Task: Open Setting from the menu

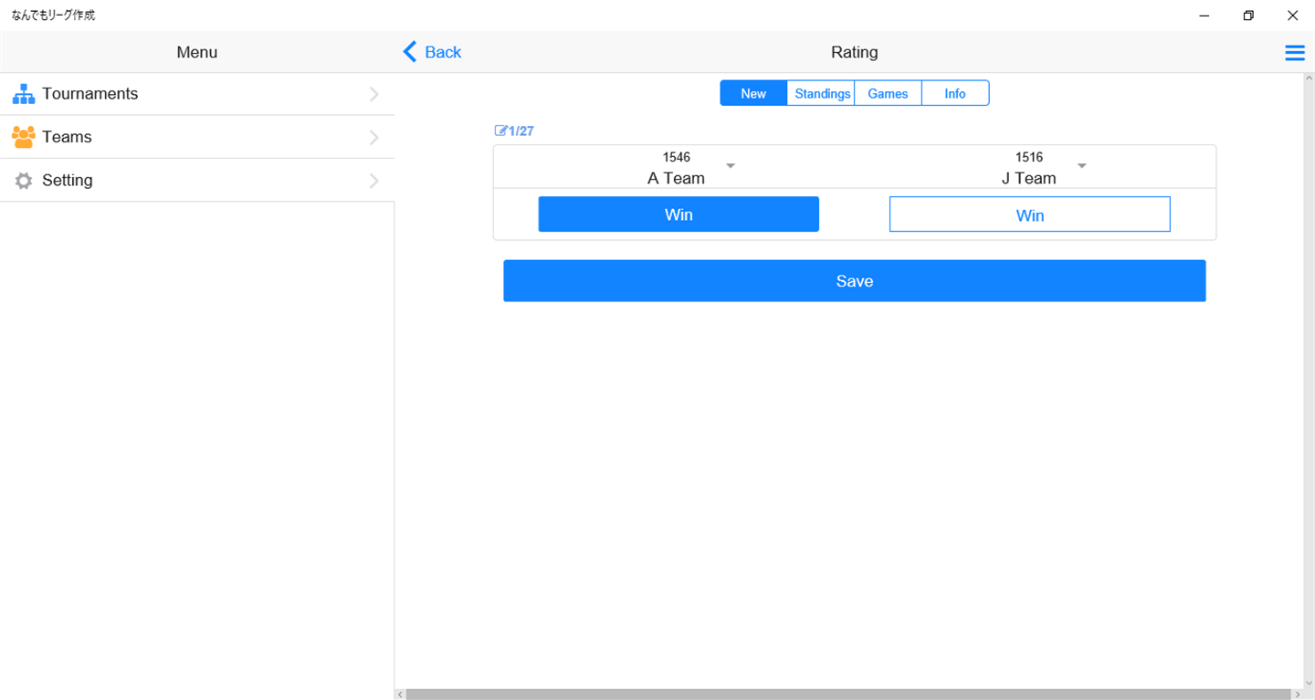Action: (197, 181)
